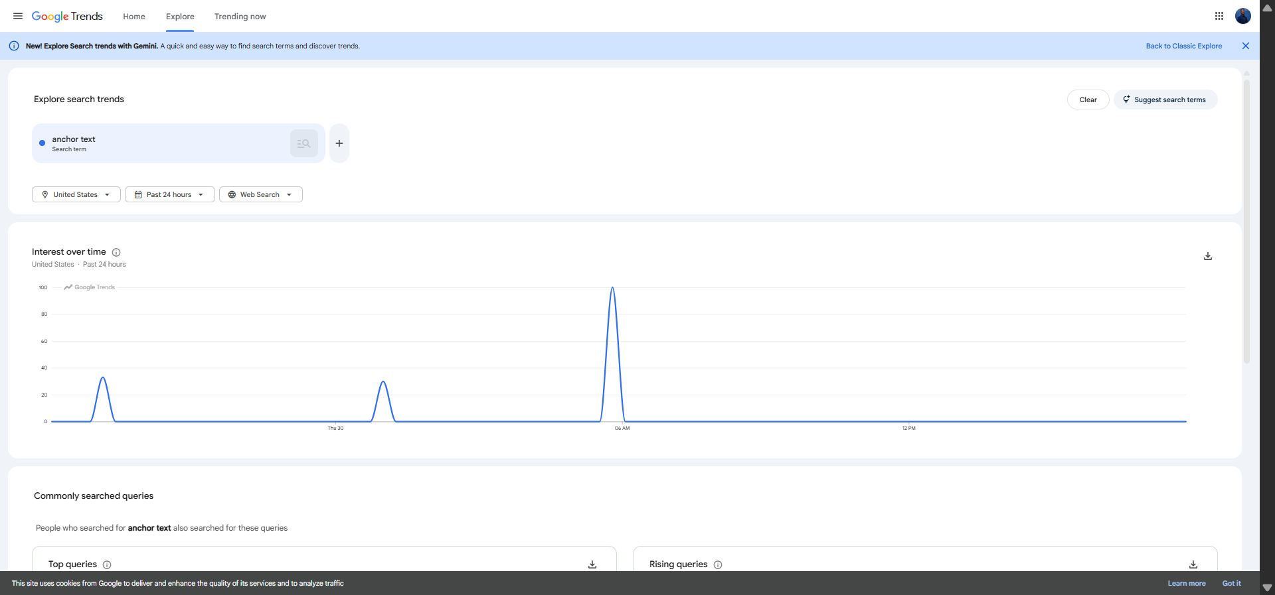Click the browser scrollbar down arrow

pyautogui.click(x=1267, y=588)
